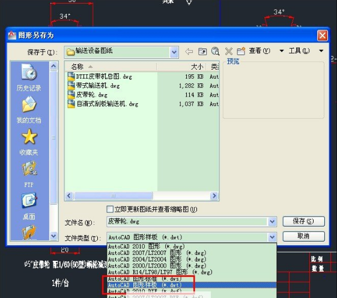The width and height of the screenshot is (337, 298).
Task: Select file icon of 自清式刮板输送机.dwg
Action: click(71, 104)
